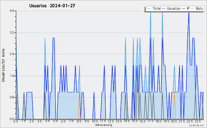
Task: Click the '17 h' x-axis label
Action: 150,121
